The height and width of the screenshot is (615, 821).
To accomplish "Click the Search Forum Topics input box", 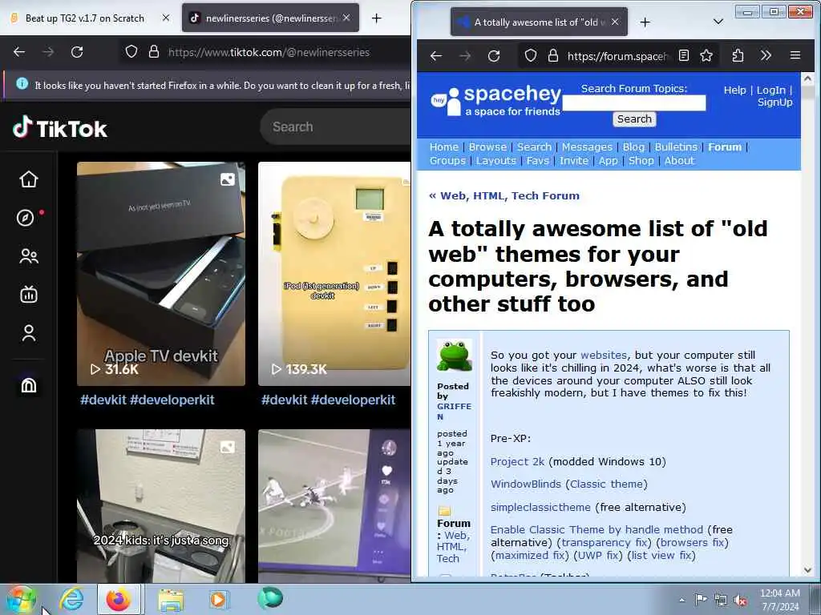I will [x=633, y=103].
